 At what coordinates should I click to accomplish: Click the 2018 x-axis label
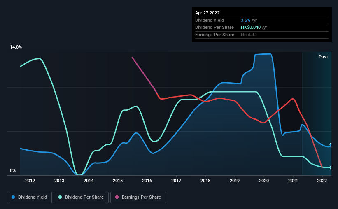point(205,181)
